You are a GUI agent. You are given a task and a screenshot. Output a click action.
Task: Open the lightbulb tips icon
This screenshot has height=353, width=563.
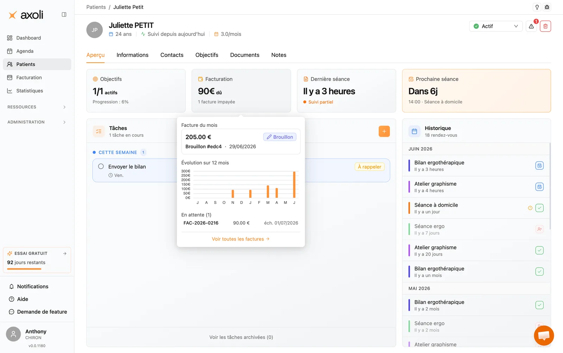pos(537,7)
